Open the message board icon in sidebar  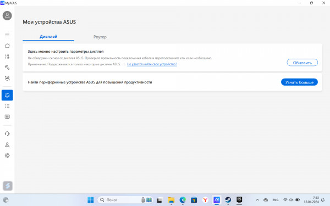point(7,117)
